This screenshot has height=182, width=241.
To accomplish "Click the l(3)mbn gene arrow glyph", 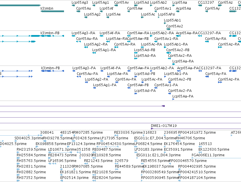I will click(52, 11).
